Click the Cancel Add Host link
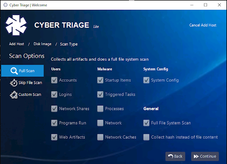The image size is (227, 164). [x=203, y=25]
